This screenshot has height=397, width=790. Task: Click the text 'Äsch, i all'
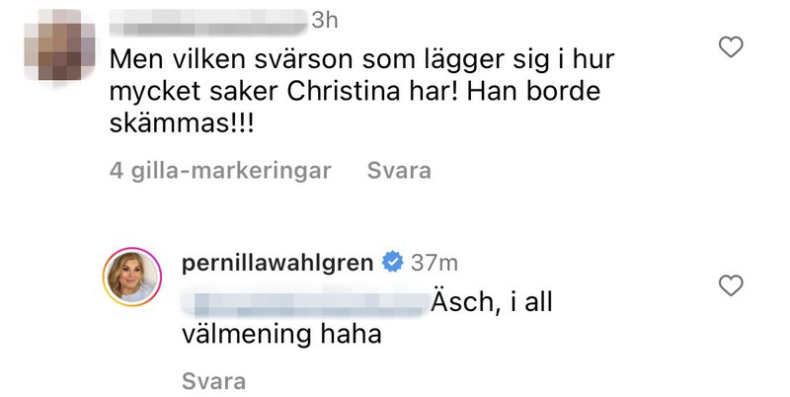tap(492, 302)
